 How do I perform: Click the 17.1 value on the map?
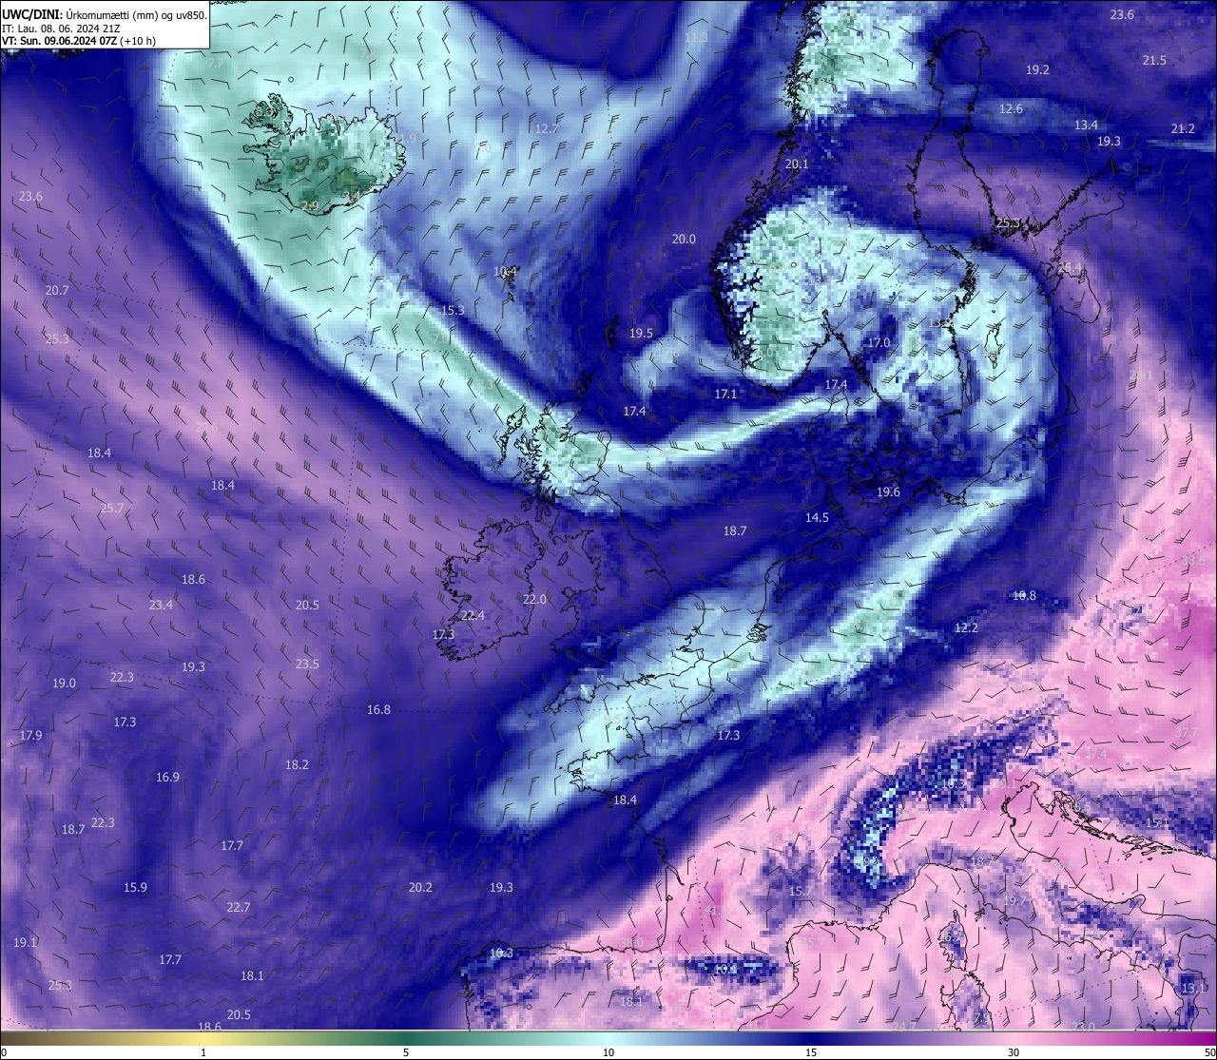(725, 393)
